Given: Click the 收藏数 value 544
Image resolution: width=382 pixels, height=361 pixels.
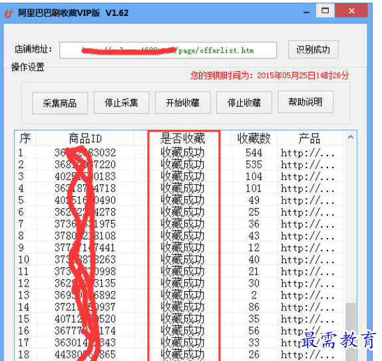Looking at the screenshot, I should (254, 153).
